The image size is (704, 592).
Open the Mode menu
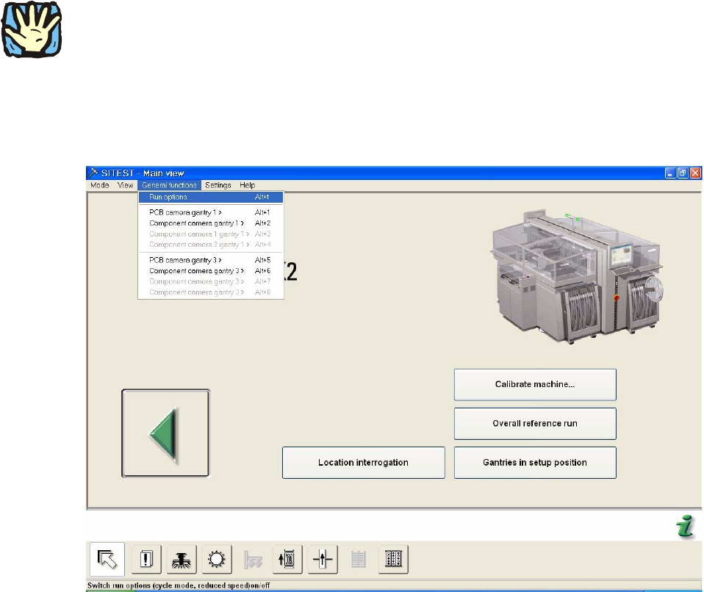(x=99, y=185)
